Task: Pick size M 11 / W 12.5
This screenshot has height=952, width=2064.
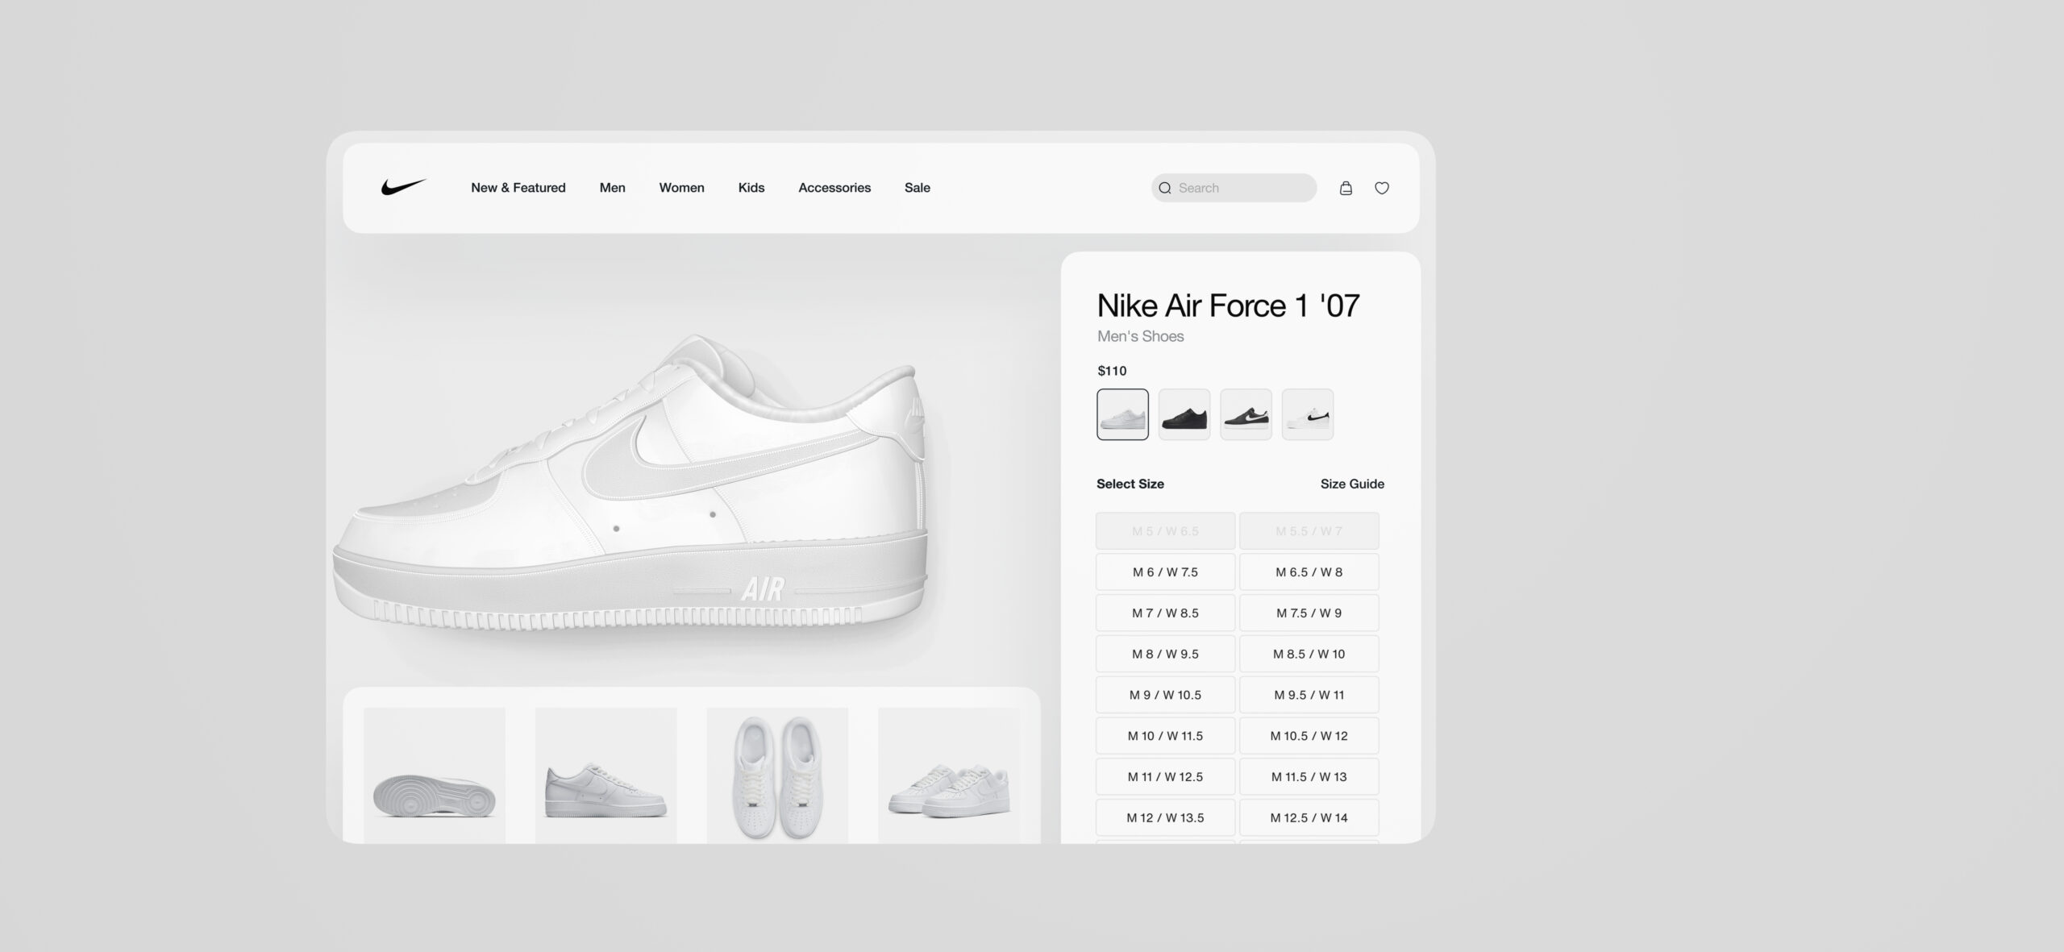Action: (x=1165, y=777)
